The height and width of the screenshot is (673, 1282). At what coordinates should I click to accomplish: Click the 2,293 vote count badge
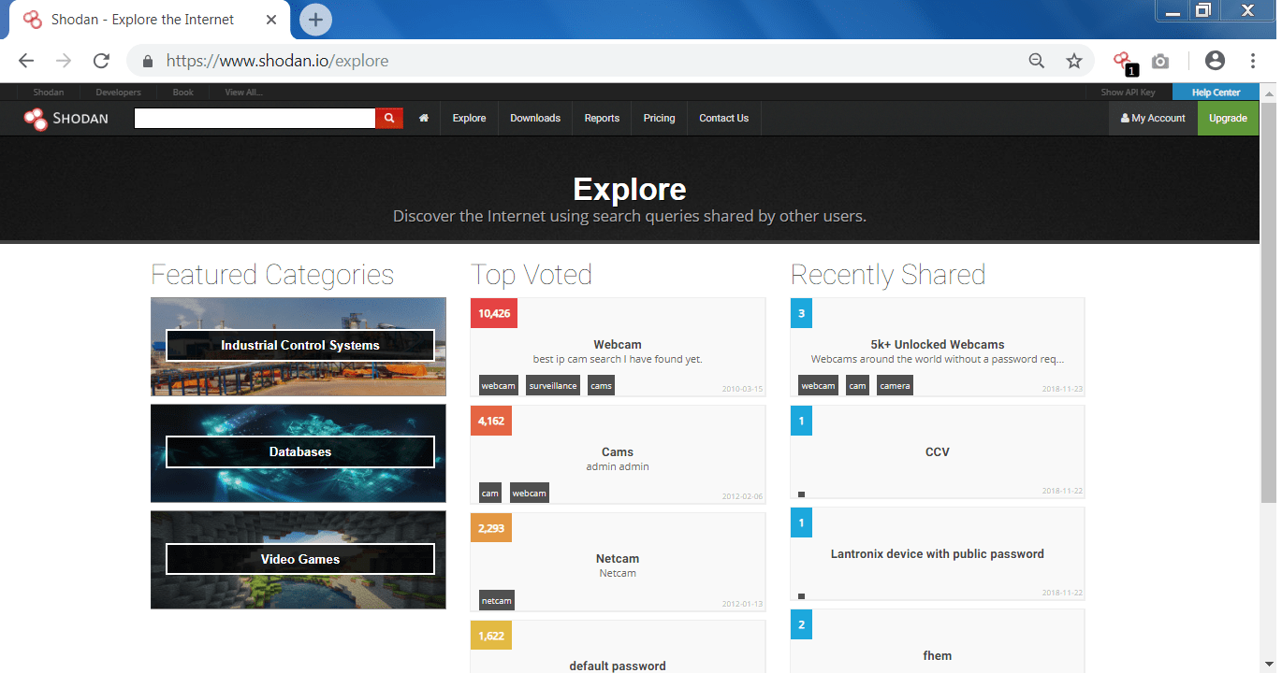click(x=491, y=528)
